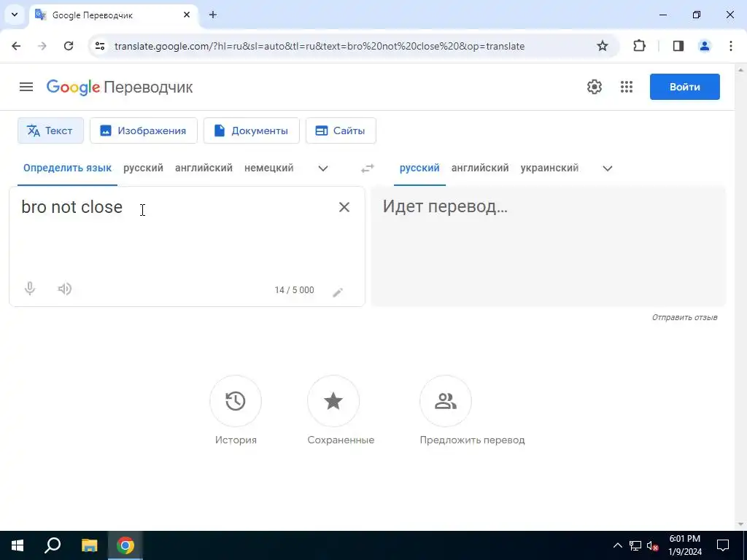Viewport: 747px width, 560px height.
Task: Show hidden system tray icons
Action: 617,545
